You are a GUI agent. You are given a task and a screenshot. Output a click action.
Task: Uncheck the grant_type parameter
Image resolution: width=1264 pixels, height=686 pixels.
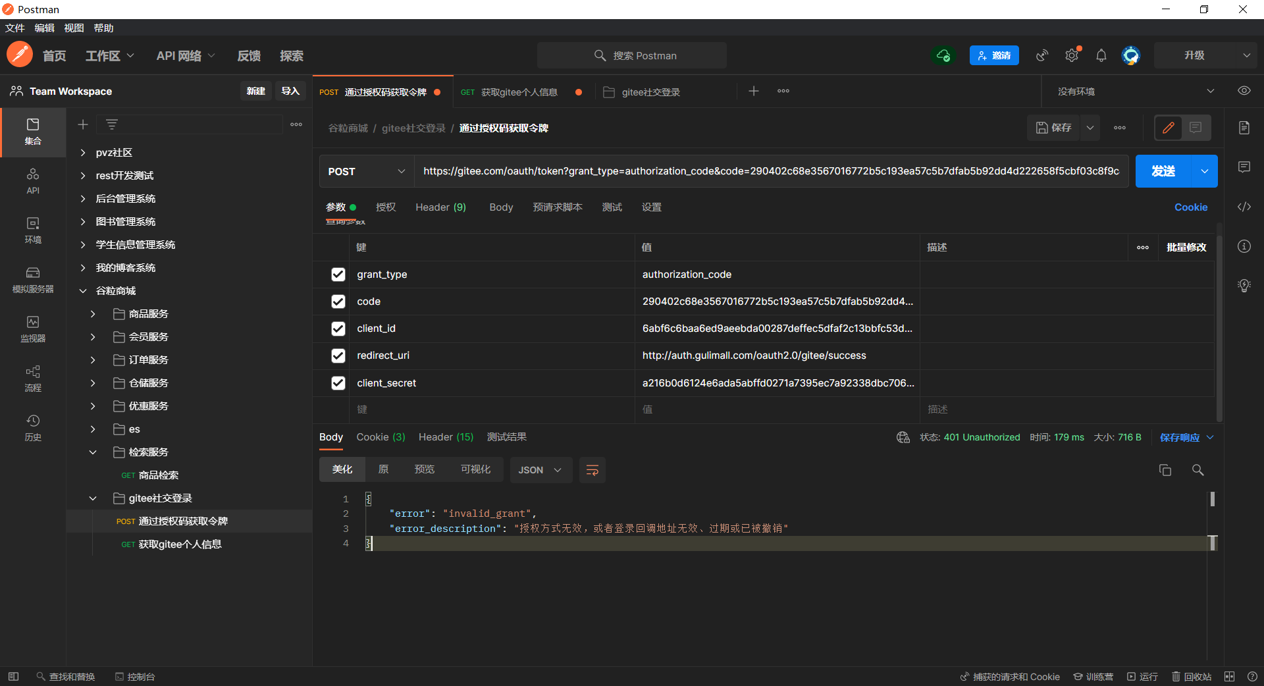338,275
